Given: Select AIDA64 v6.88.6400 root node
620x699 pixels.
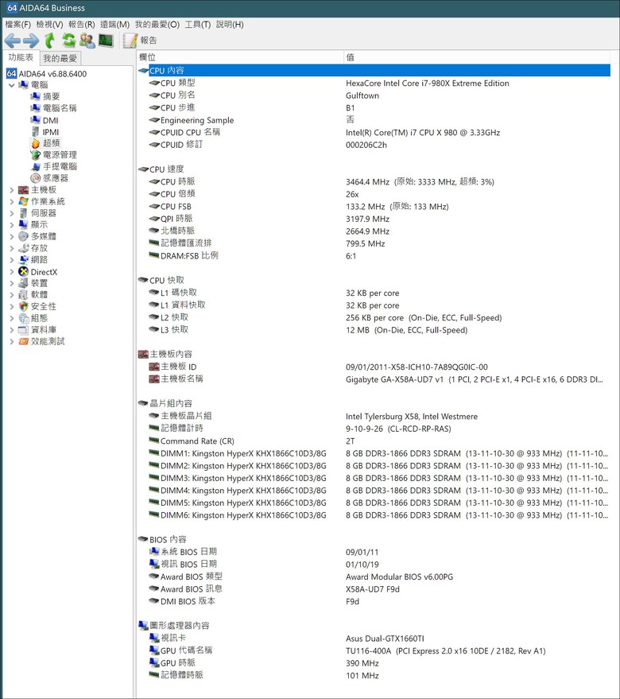Looking at the screenshot, I should [47, 73].
